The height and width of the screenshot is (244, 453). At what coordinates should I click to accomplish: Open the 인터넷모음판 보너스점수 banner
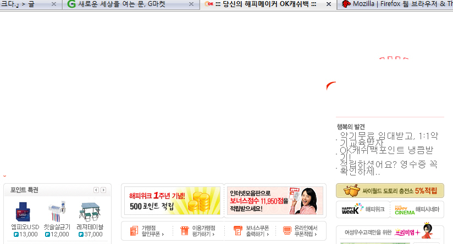(x=275, y=201)
